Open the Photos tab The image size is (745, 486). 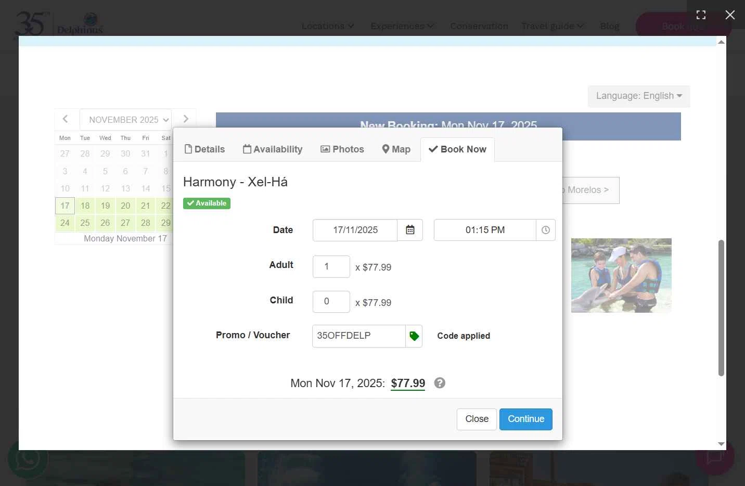pos(342,149)
